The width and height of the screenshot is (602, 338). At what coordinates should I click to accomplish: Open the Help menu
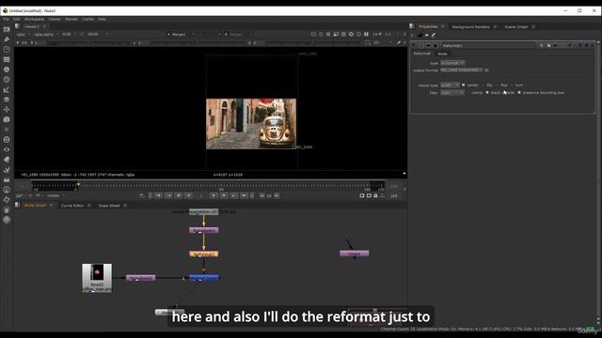[102, 19]
